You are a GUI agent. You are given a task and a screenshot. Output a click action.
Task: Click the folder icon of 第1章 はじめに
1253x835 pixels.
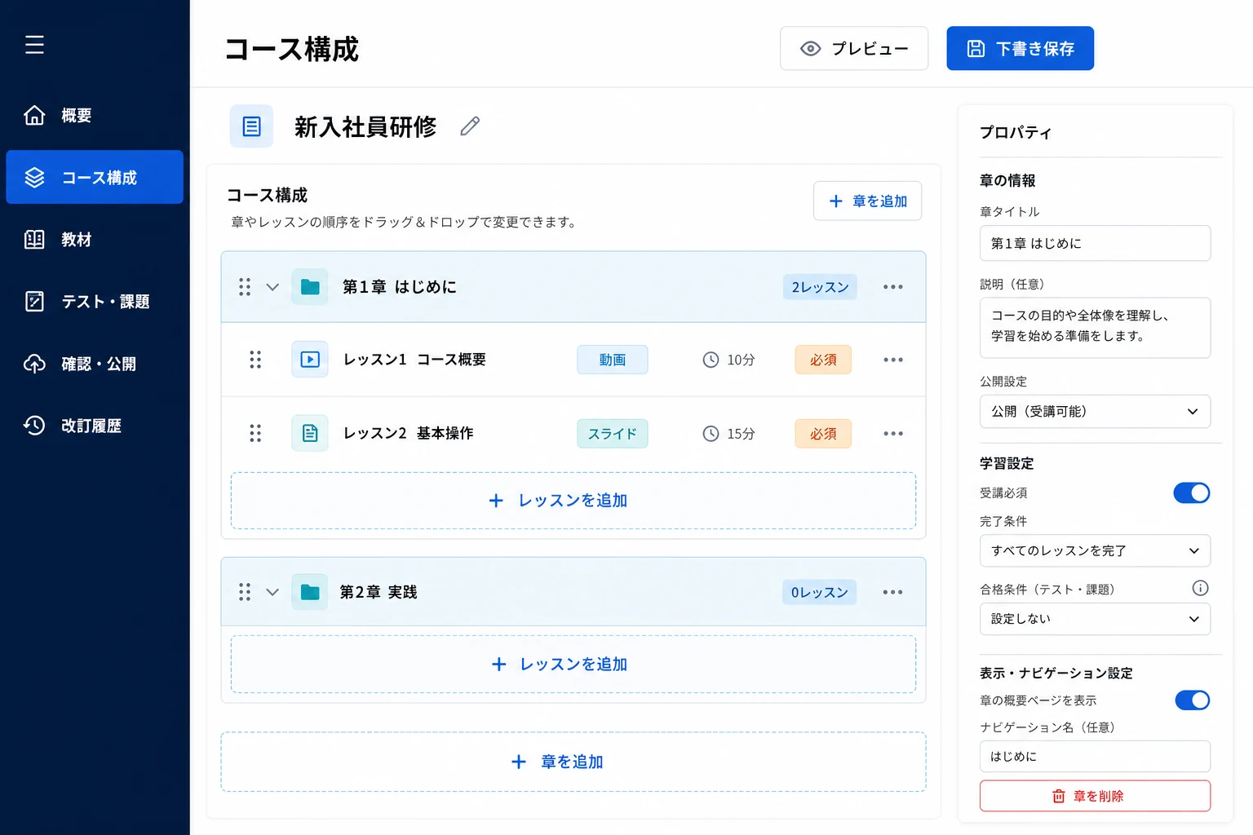point(310,287)
